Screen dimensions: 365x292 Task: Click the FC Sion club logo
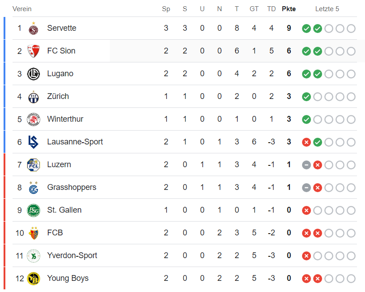pyautogui.click(x=34, y=51)
